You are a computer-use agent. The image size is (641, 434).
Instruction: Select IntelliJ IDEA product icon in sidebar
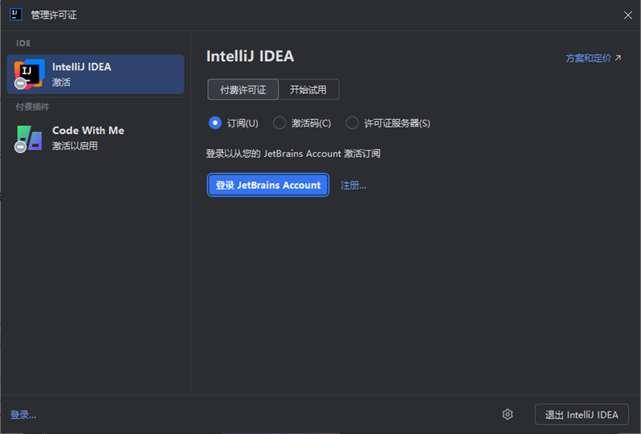29,74
